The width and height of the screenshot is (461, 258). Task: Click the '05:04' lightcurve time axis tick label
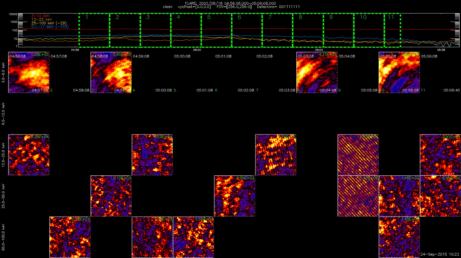319,50
